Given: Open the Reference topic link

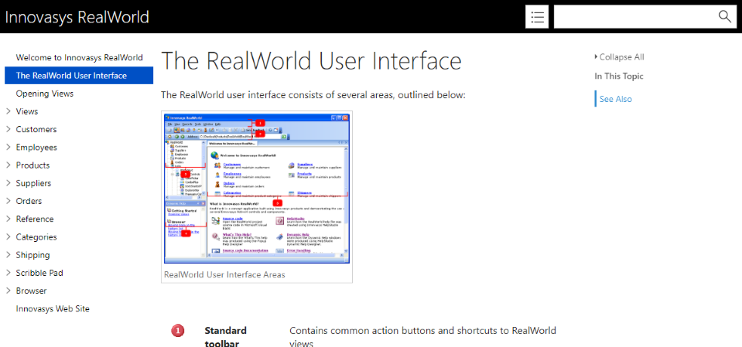Looking at the screenshot, I should (35, 219).
